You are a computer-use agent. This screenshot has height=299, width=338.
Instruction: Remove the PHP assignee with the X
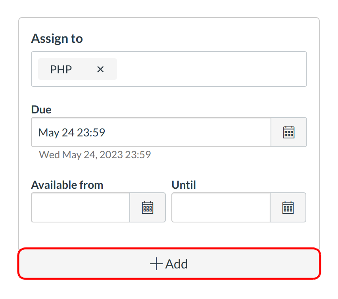point(100,69)
